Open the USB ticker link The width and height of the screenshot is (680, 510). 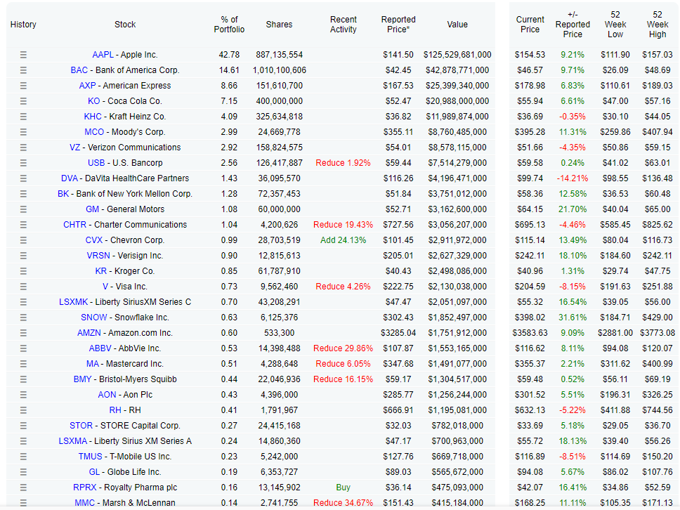(x=96, y=163)
